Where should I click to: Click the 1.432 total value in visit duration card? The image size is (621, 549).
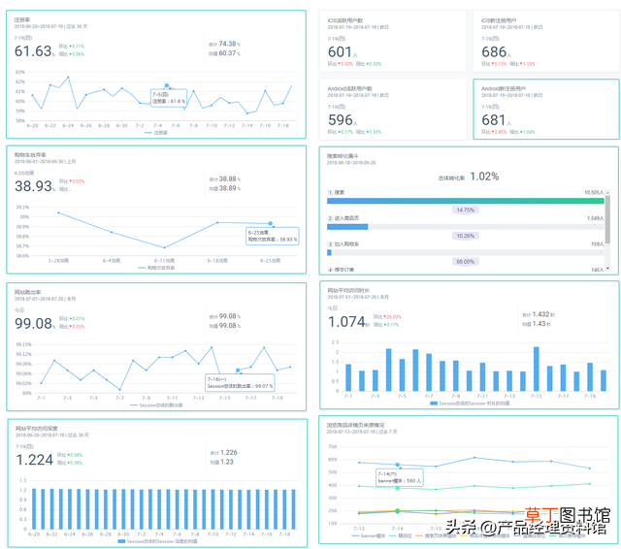(541, 314)
